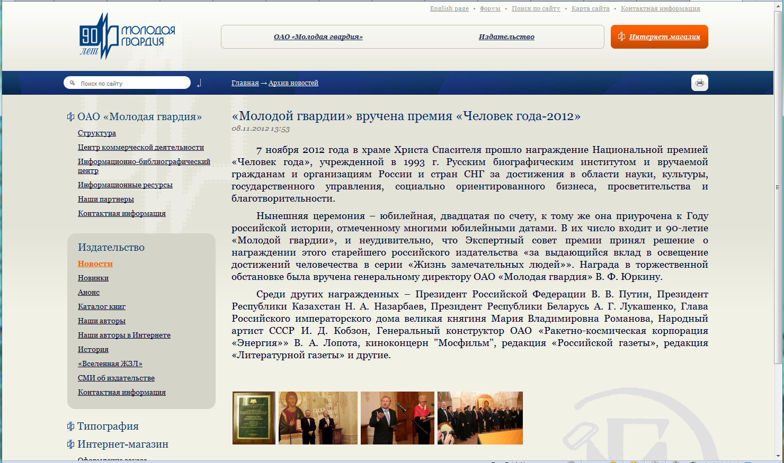This screenshot has height=463, width=784.
Task: Click the icon beside ОАО «Молодая гвардия» heading
Action: click(x=70, y=117)
